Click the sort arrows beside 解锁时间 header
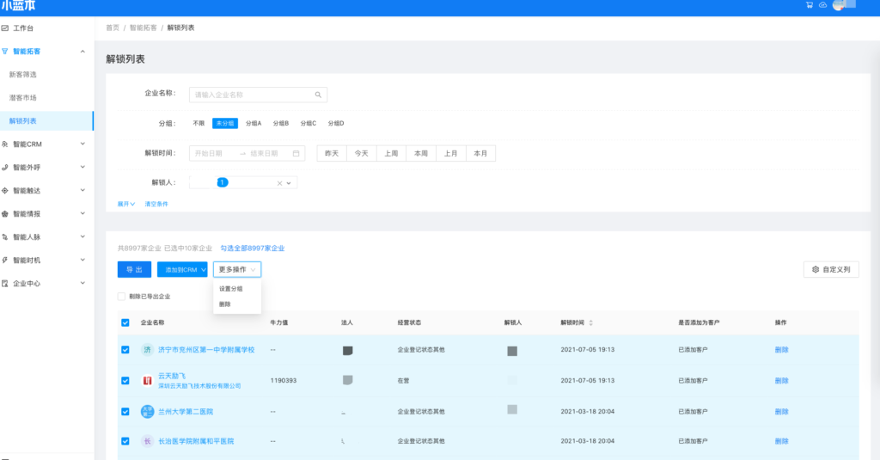 click(590, 322)
